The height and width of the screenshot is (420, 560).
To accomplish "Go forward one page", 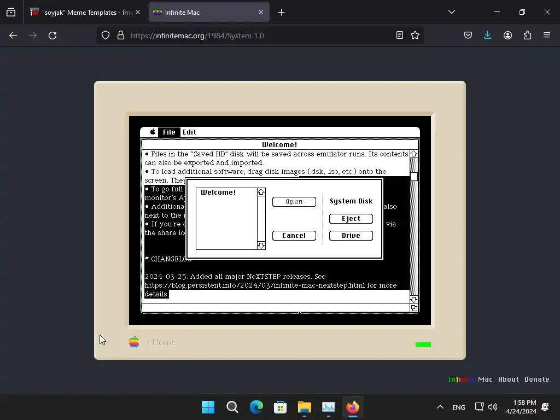I will [x=33, y=36].
